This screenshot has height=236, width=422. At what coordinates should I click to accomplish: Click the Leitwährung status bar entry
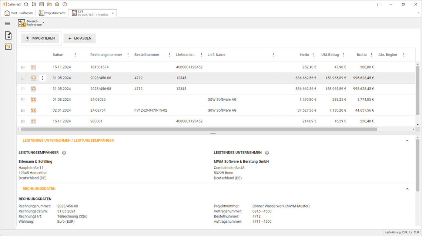(402, 232)
